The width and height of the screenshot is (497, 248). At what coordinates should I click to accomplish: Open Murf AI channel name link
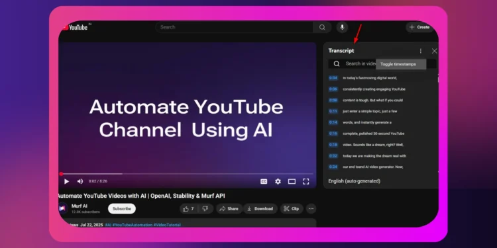80,206
